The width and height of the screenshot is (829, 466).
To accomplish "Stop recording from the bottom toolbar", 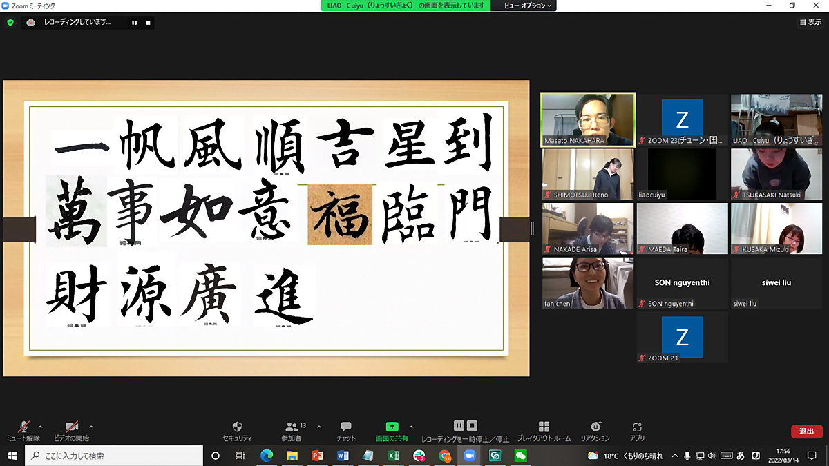I will (472, 426).
